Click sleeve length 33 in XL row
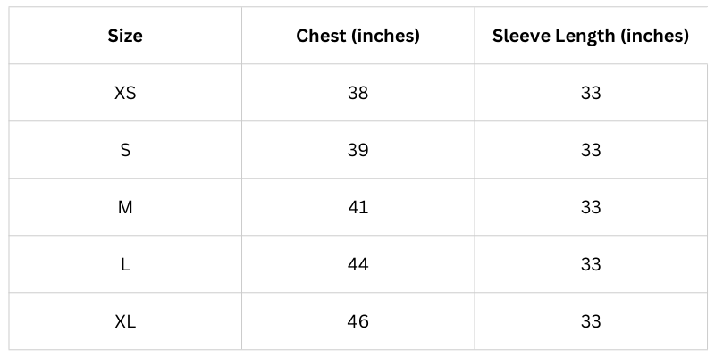The image size is (715, 357). [591, 321]
